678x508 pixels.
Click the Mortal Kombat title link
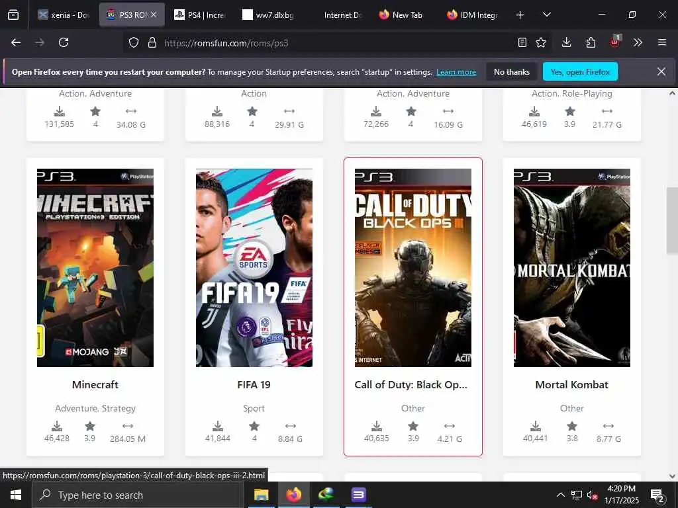571,384
